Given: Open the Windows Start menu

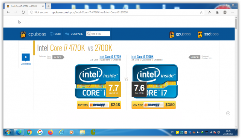Looking at the screenshot, I should click(x=8, y=132).
